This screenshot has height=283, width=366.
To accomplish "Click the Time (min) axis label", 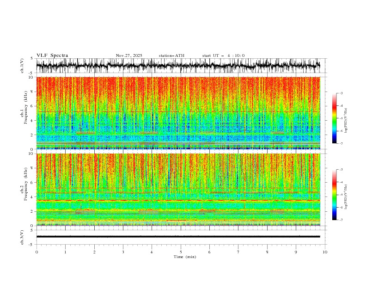I will tap(185, 257).
